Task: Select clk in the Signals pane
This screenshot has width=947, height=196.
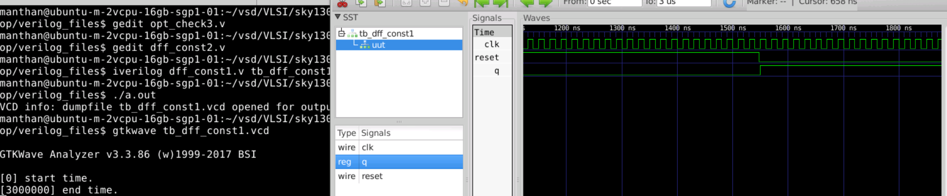Action: click(x=492, y=44)
